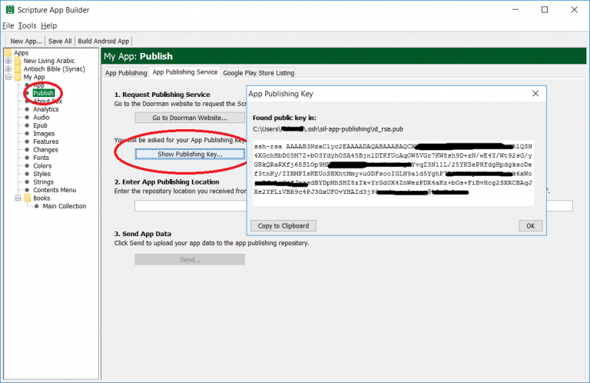The width and height of the screenshot is (590, 383).
Task: Open the File menu
Action: pyautogui.click(x=8, y=25)
